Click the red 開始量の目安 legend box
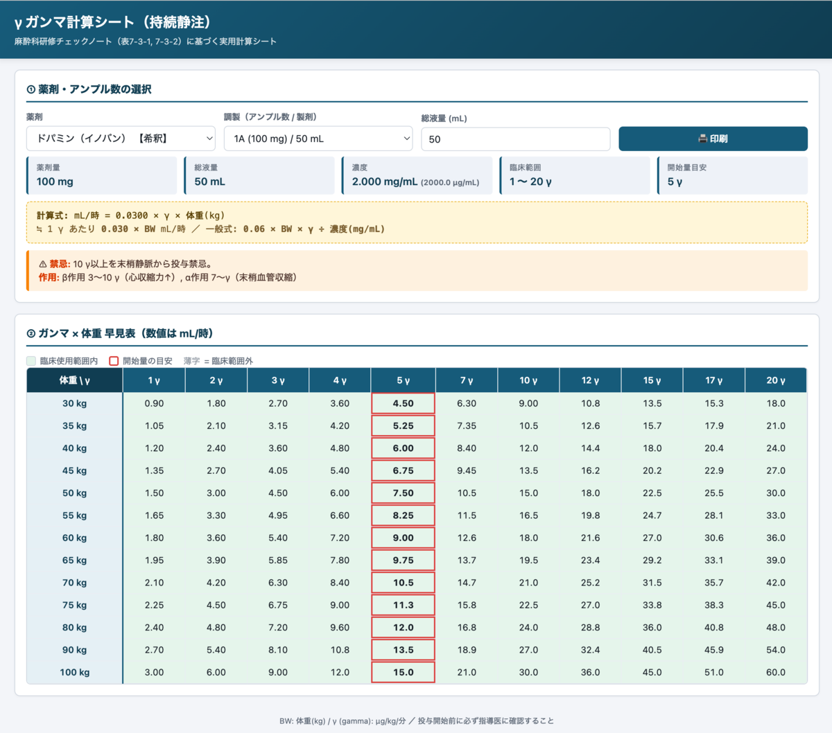 pyautogui.click(x=114, y=361)
